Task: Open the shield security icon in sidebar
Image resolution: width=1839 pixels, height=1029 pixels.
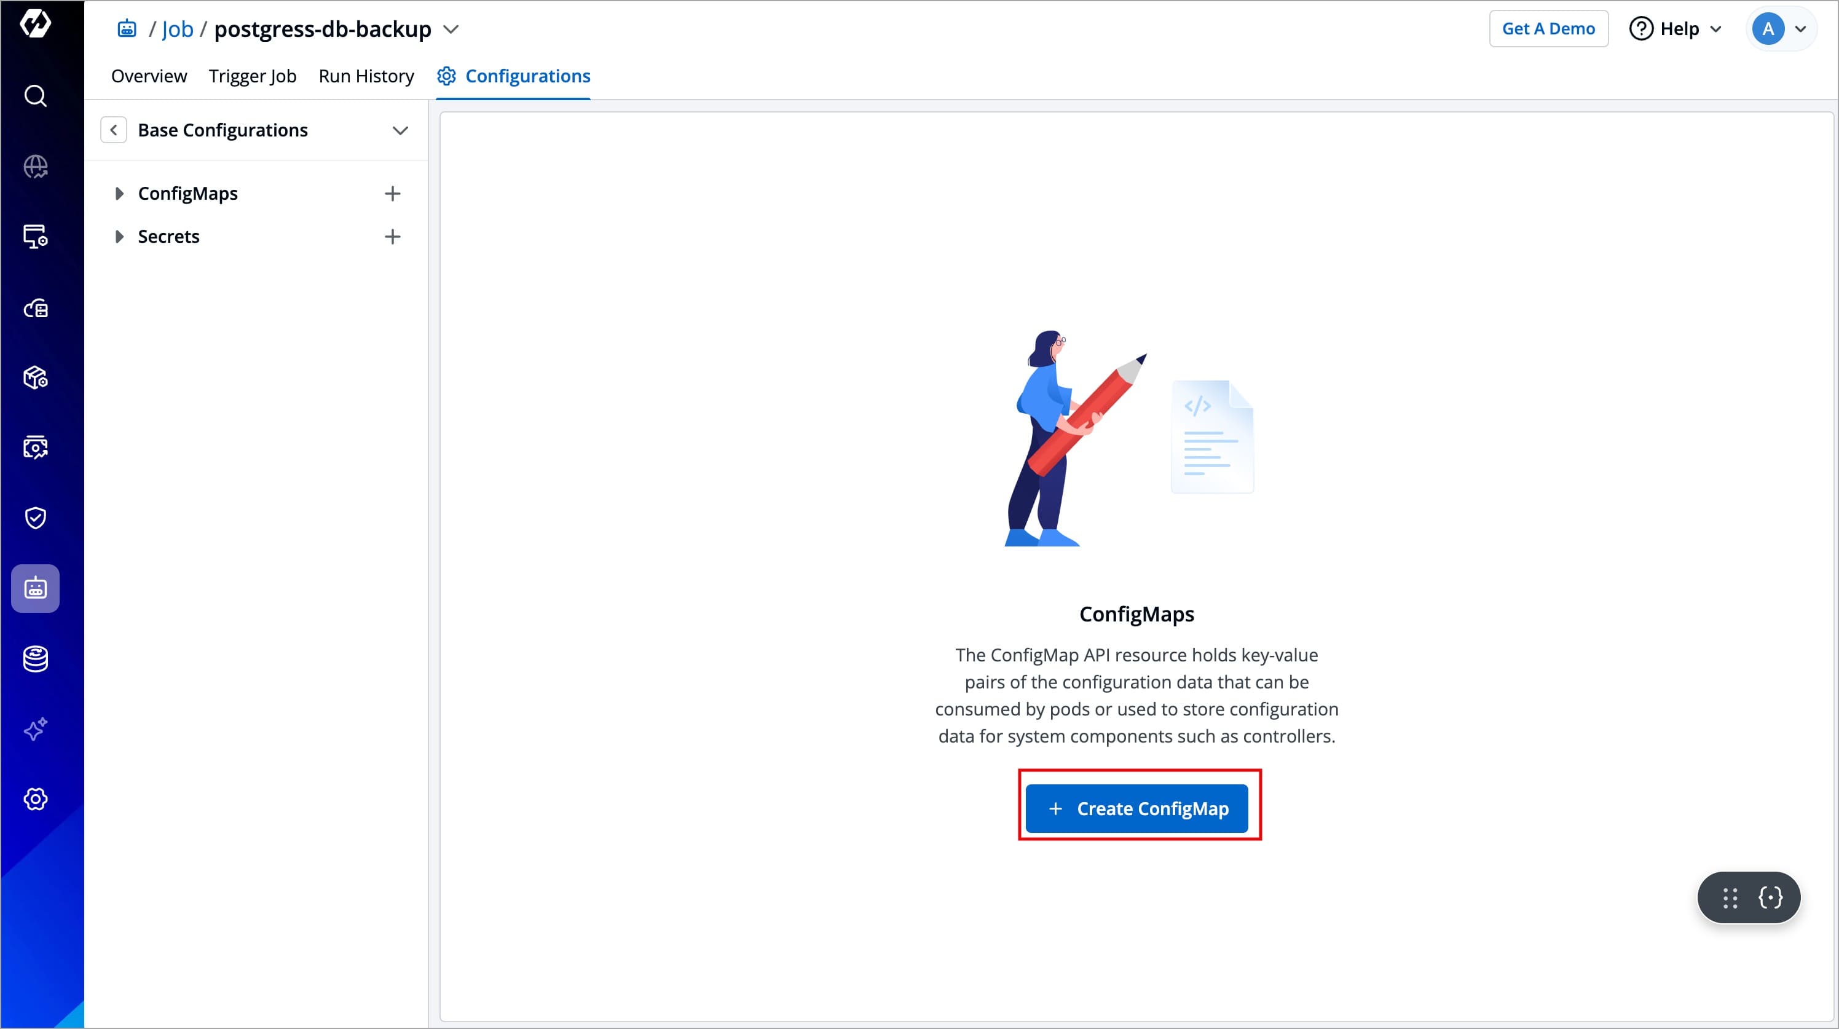Action: (x=35, y=518)
